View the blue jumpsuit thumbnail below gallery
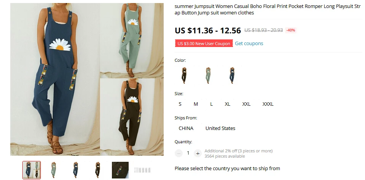Viewport: 365px width, 180px height. [x=75, y=170]
